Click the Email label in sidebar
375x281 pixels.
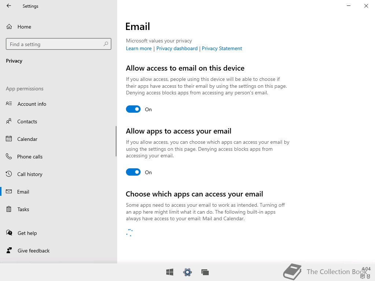[23, 192]
